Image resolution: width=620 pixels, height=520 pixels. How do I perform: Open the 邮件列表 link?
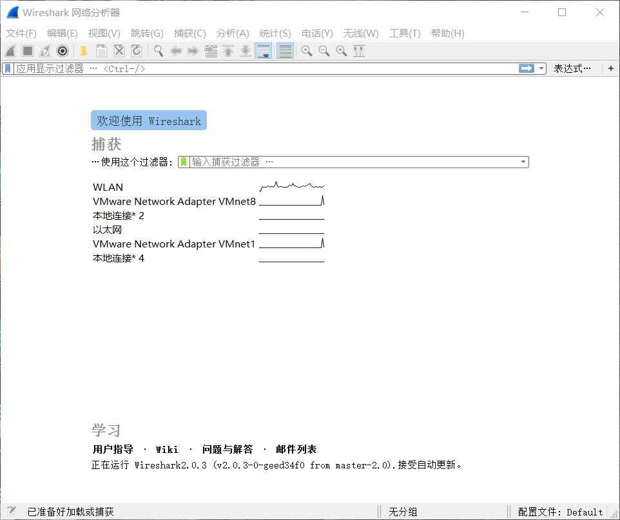[x=296, y=449]
